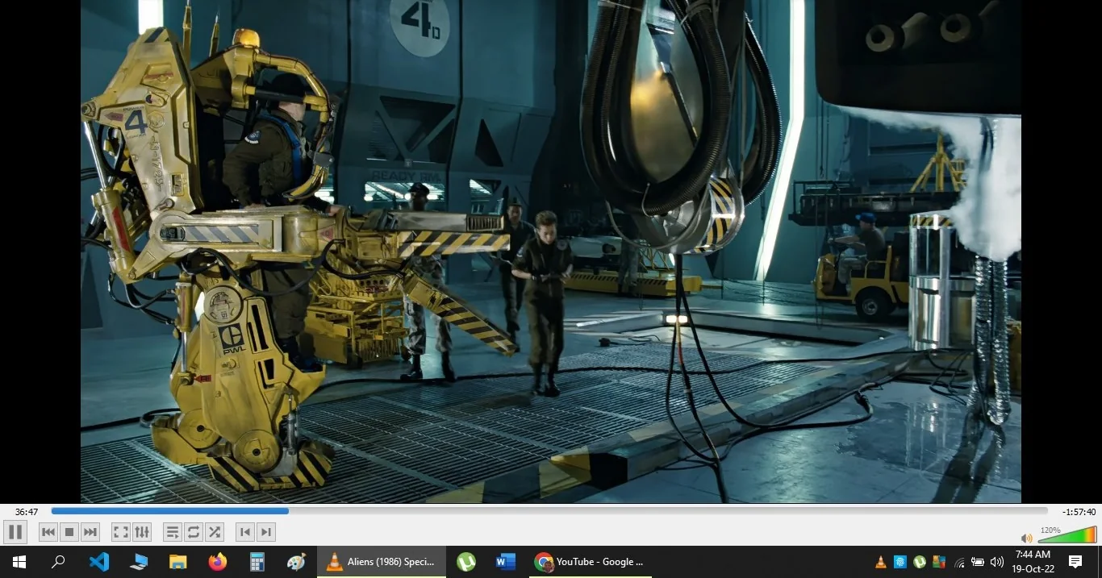Image resolution: width=1102 pixels, height=578 pixels.
Task: Open Wi-Fi network settings flyout
Action: [x=959, y=562]
